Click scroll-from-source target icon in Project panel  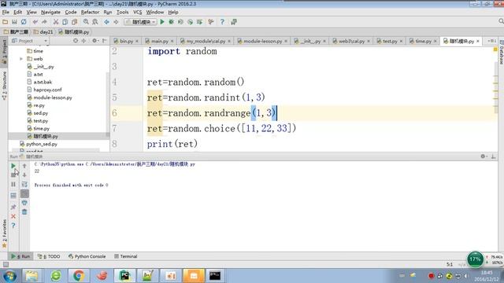(76, 41)
